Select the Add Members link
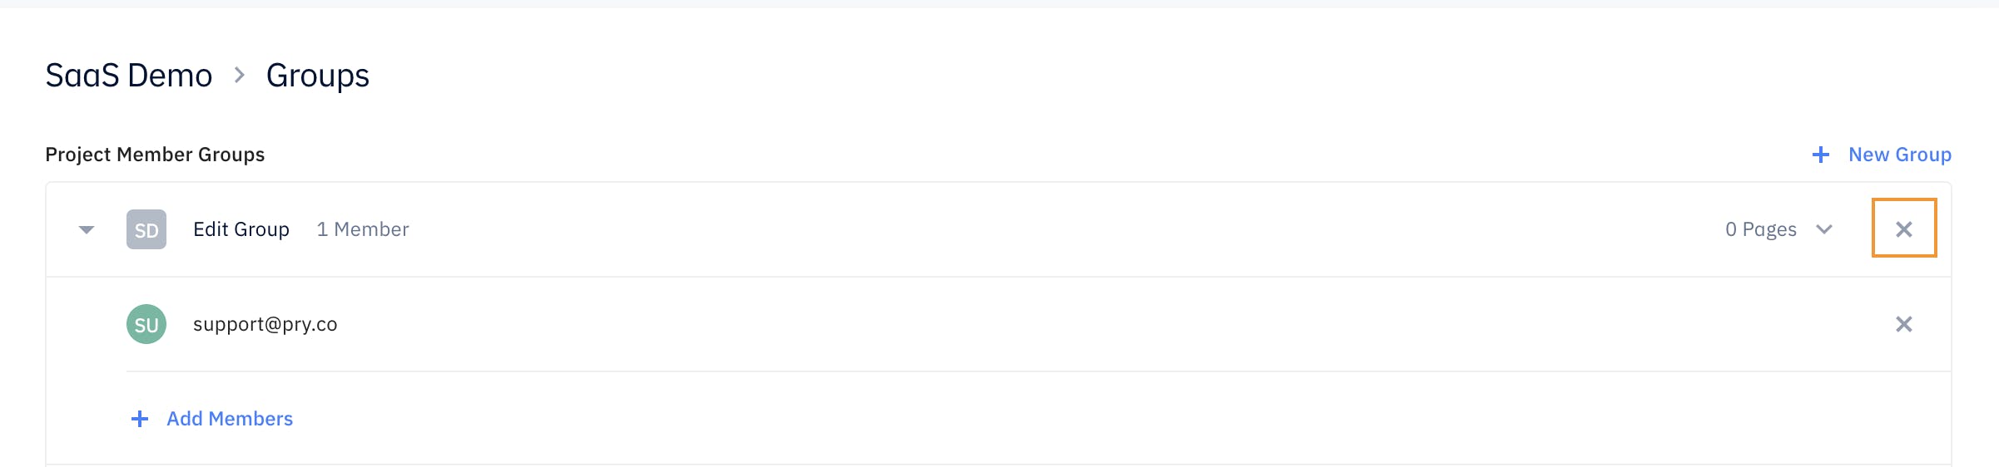The width and height of the screenshot is (1999, 467). 230,419
